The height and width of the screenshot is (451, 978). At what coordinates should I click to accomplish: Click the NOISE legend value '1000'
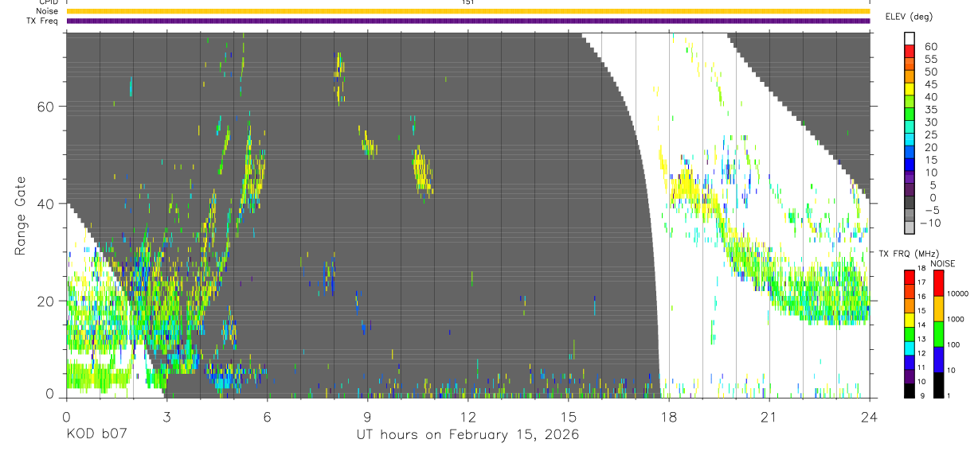point(956,317)
